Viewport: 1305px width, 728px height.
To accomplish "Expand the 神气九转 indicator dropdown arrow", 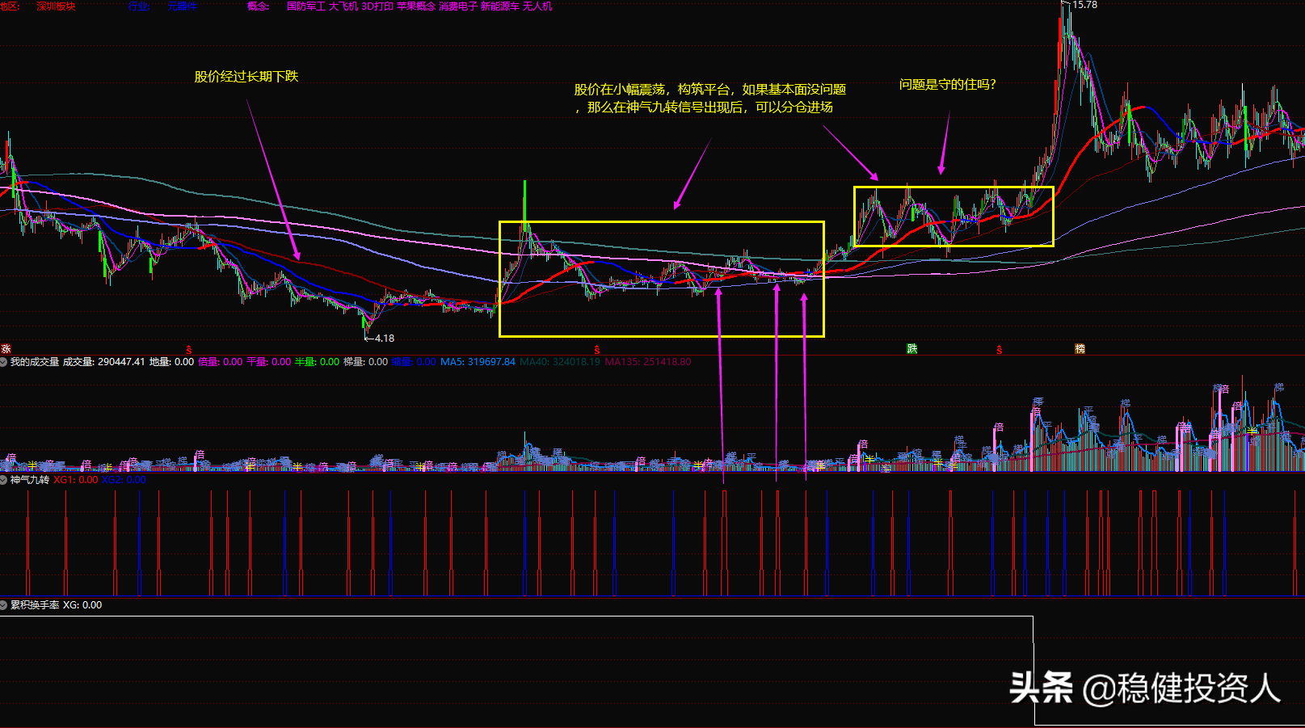I will click(x=4, y=480).
